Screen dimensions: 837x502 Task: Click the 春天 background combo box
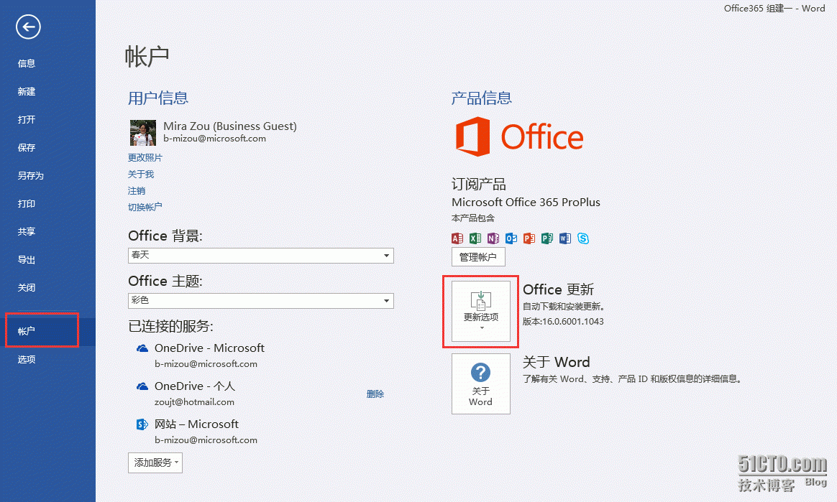[261, 256]
